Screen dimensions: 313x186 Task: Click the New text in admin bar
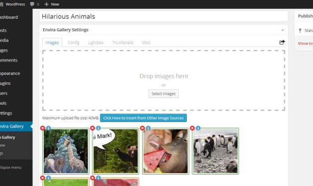[x=55, y=4]
